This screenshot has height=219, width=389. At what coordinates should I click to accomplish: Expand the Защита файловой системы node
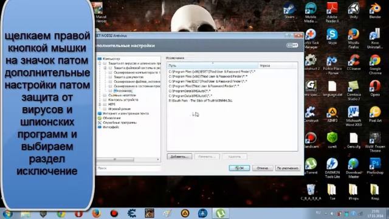[x=105, y=68]
